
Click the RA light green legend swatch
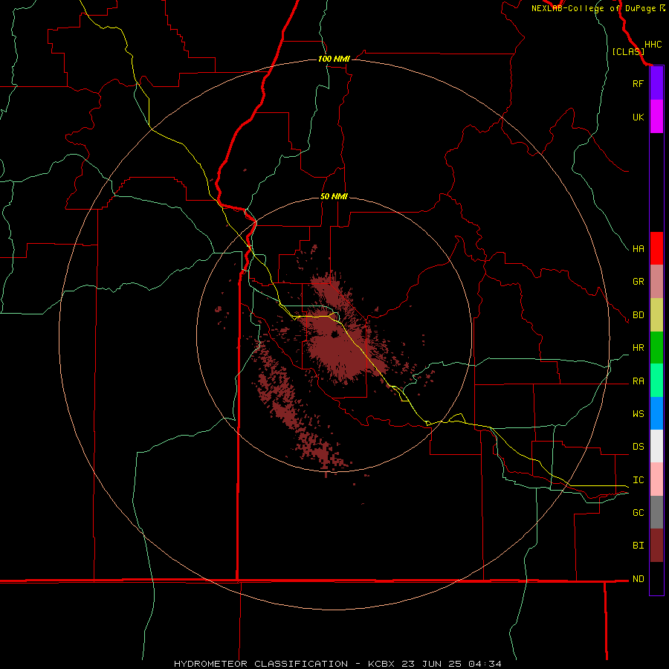pos(656,381)
